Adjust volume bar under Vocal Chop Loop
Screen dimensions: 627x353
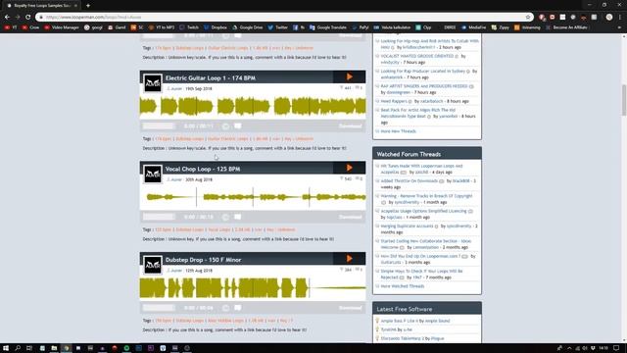(159, 217)
